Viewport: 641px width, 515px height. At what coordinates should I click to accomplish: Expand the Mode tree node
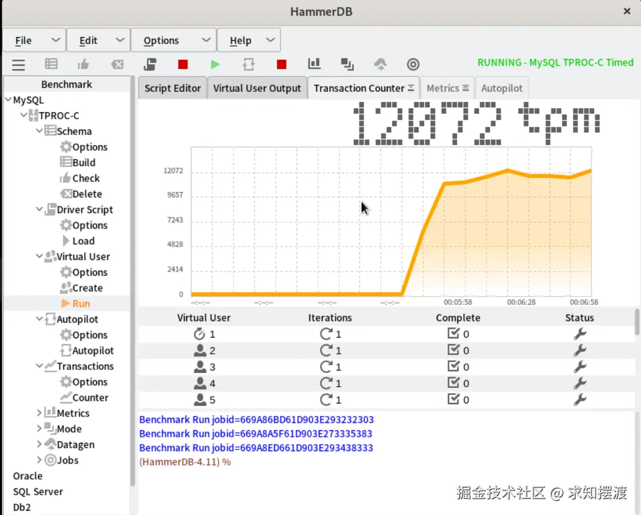click(x=39, y=428)
